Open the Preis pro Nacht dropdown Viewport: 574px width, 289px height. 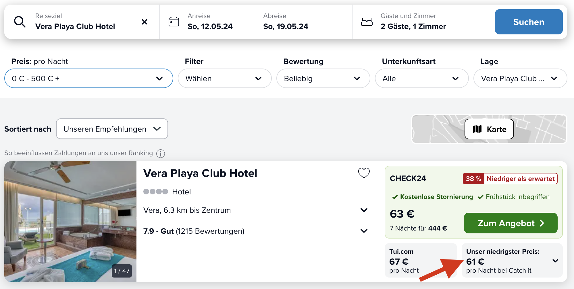[89, 78]
